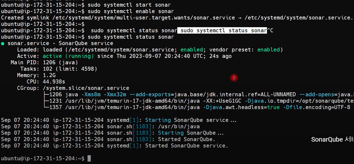Click the command 'sudo systemctl enable sonar'
The width and height of the screenshot is (354, 164).
click(131, 11)
